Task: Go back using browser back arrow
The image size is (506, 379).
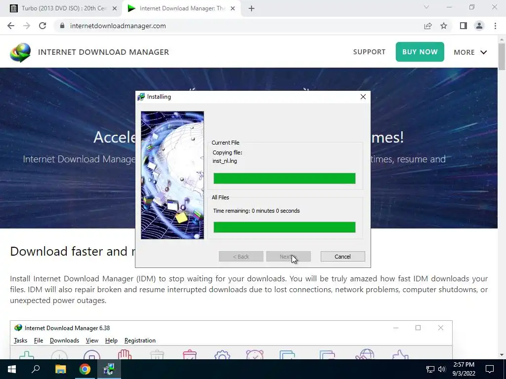Action: [x=11, y=26]
